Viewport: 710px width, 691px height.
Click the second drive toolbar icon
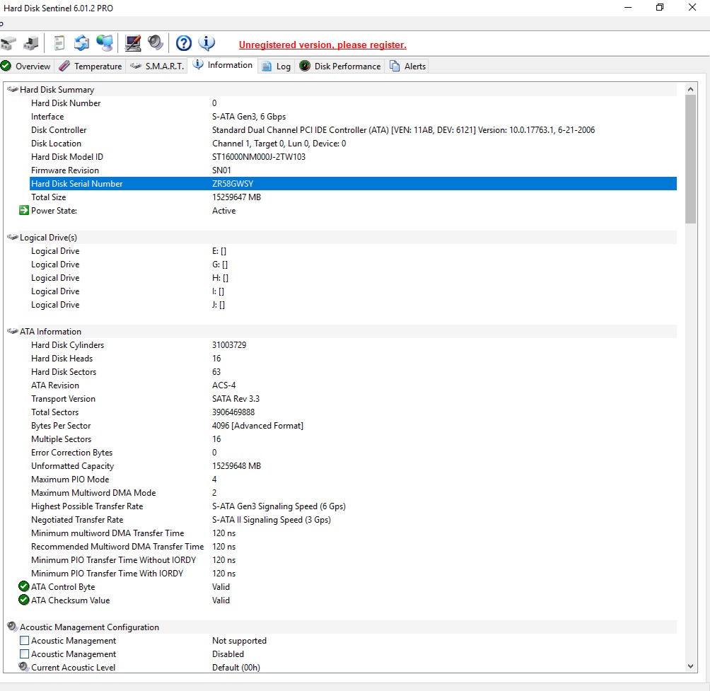[x=31, y=43]
